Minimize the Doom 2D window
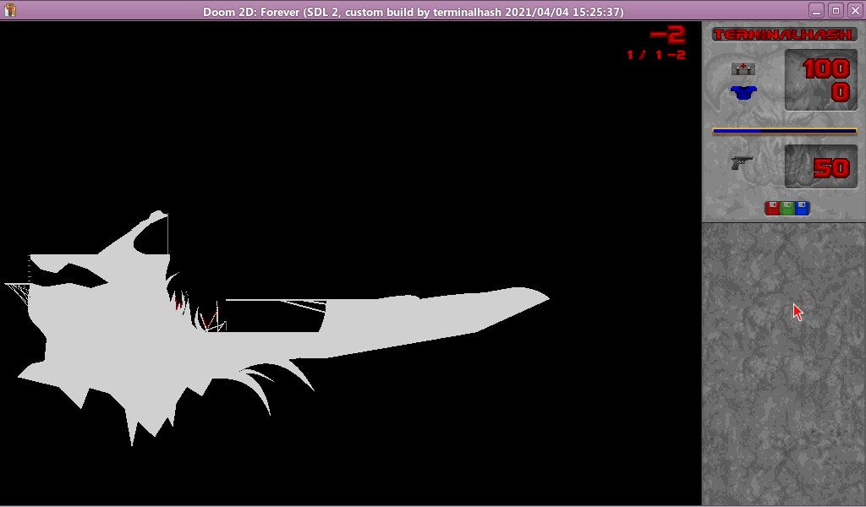 [816, 10]
